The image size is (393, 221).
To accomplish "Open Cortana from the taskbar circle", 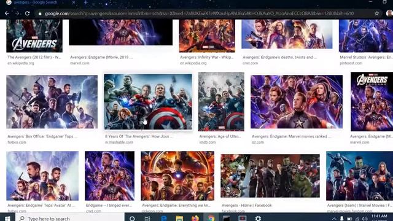I will coord(132,219).
